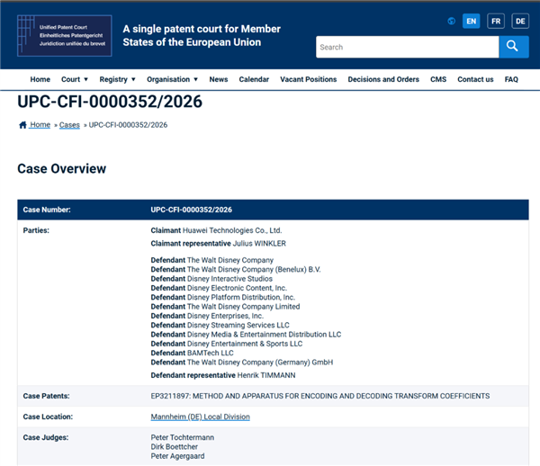Click the globe language icon
Viewport: 540px width, 466px height.
[x=452, y=21]
